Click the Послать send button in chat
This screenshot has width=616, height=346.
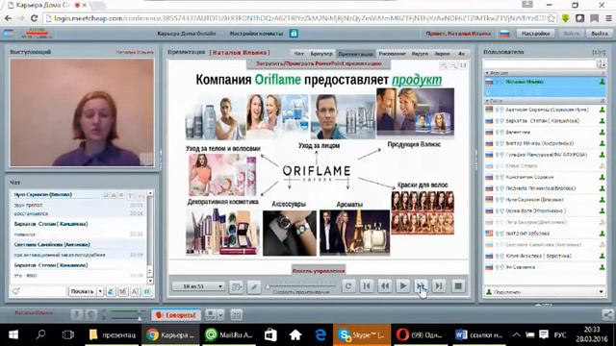coord(82,291)
